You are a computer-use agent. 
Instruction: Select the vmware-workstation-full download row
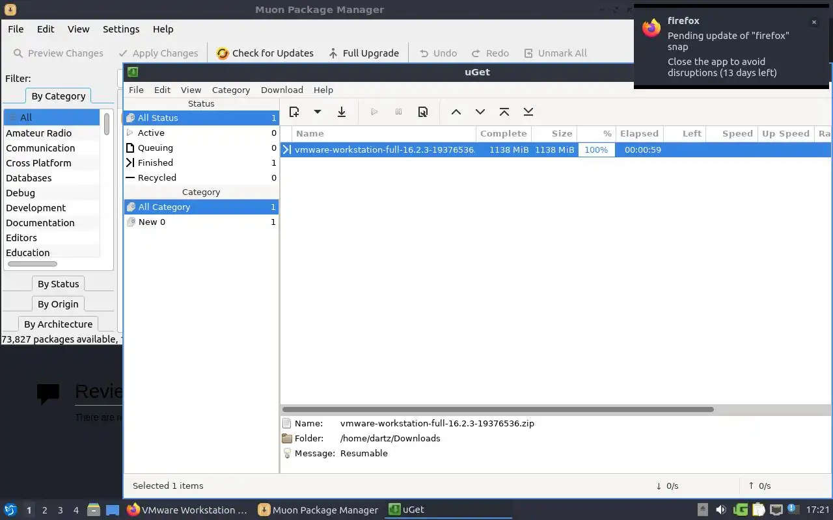[556, 149]
